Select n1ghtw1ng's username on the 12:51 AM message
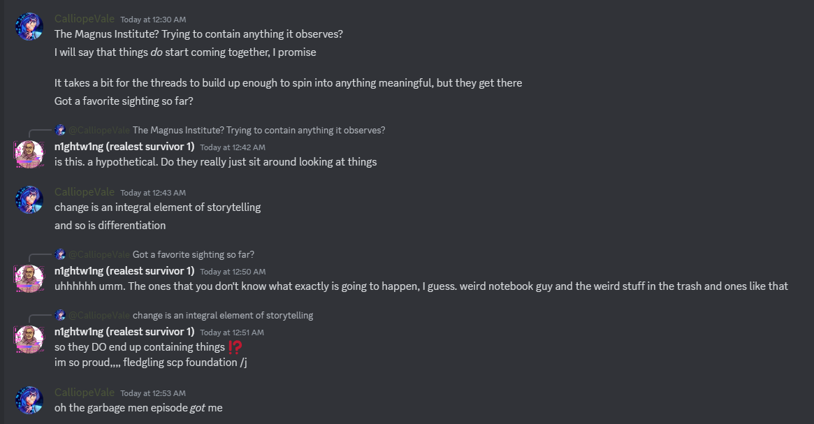Viewport: 814px width, 424px height. (x=124, y=332)
